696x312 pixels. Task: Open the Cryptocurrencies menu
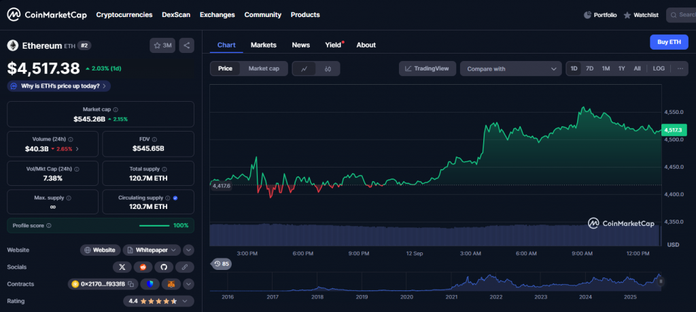[124, 15]
